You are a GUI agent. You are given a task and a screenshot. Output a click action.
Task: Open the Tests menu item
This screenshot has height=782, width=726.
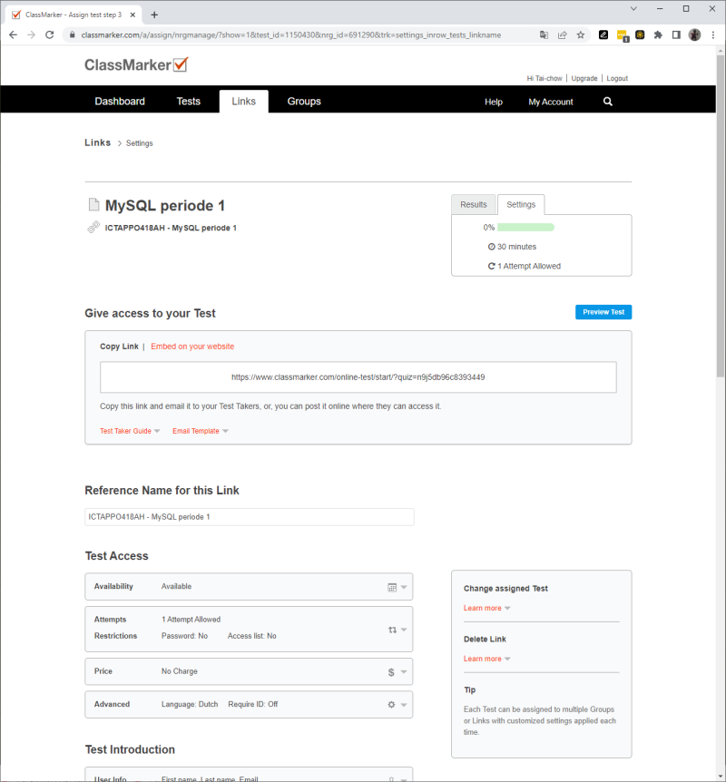(188, 102)
